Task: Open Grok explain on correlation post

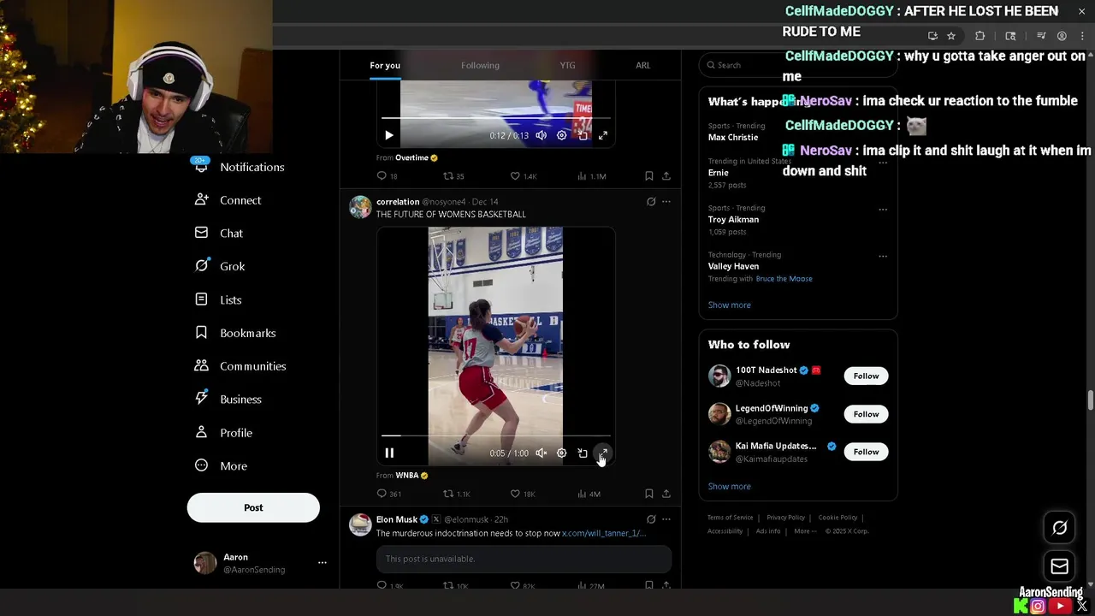Action: pyautogui.click(x=651, y=202)
